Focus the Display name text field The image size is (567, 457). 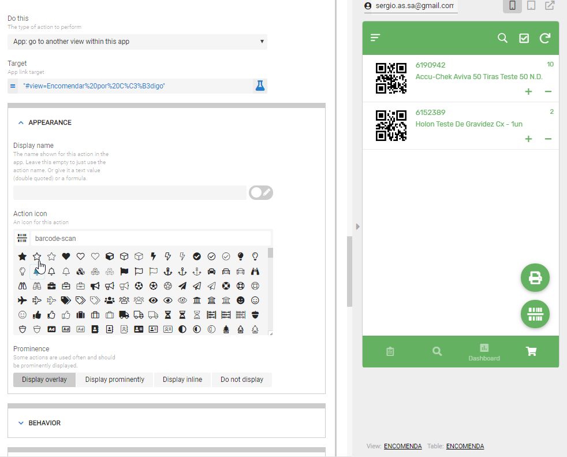[130, 192]
